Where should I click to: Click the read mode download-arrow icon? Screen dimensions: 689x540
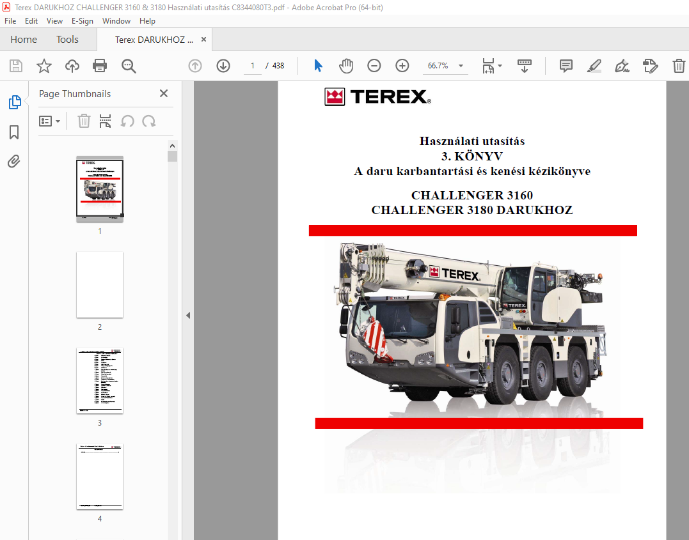[524, 66]
